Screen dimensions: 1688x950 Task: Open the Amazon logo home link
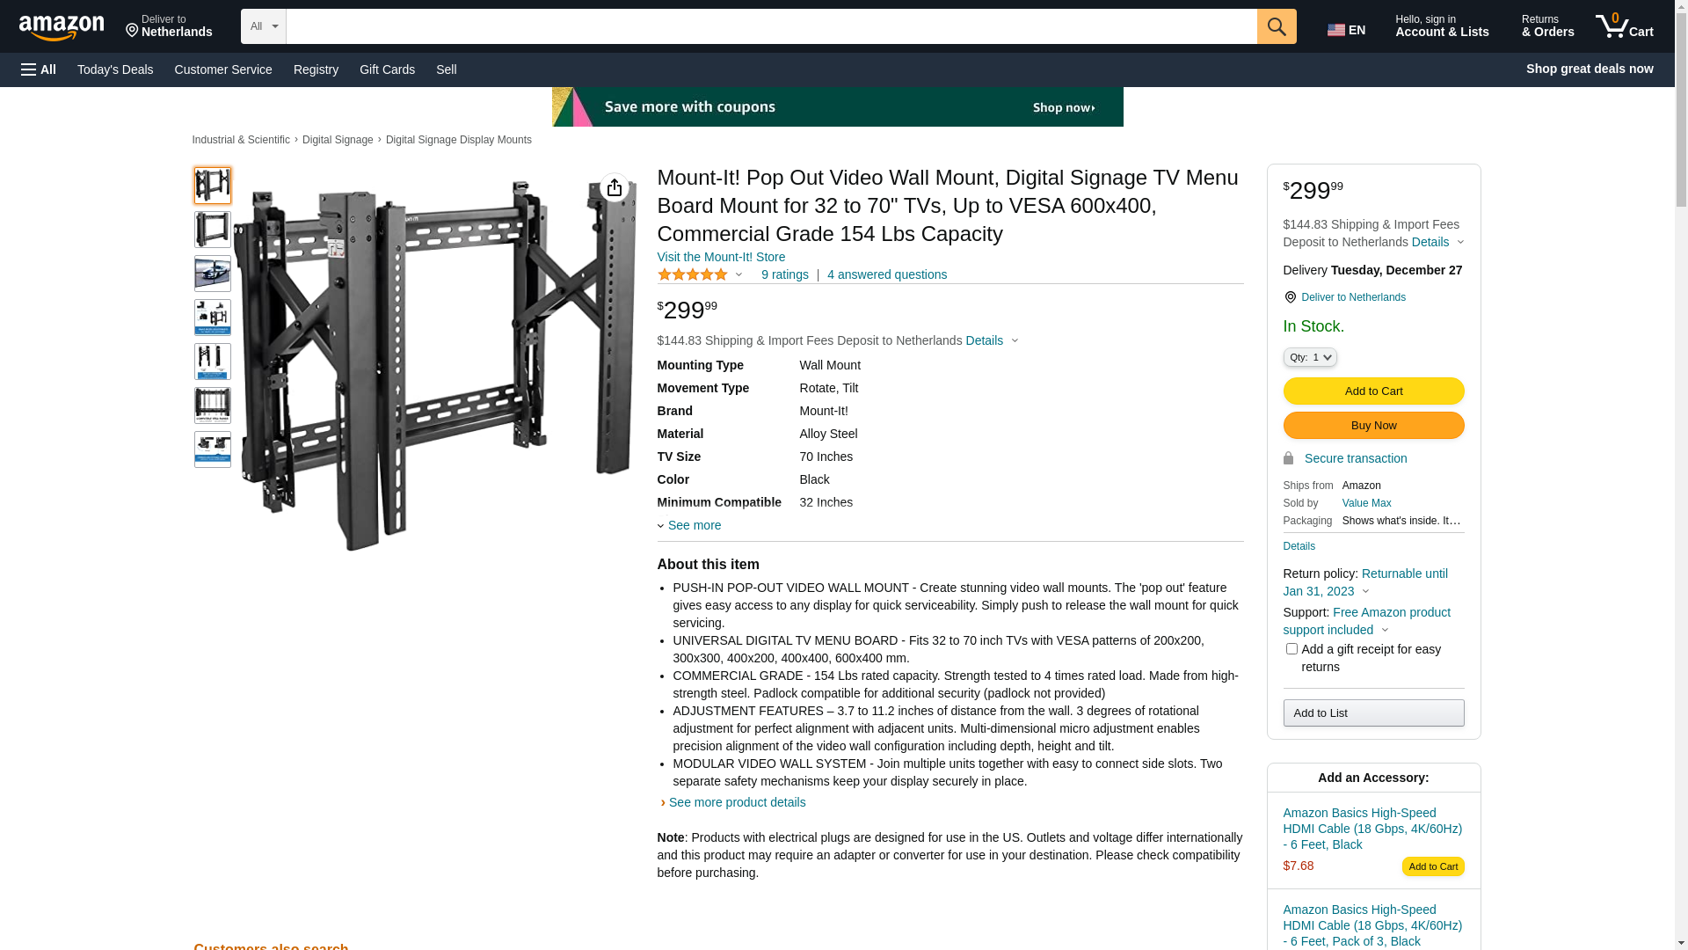[62, 27]
